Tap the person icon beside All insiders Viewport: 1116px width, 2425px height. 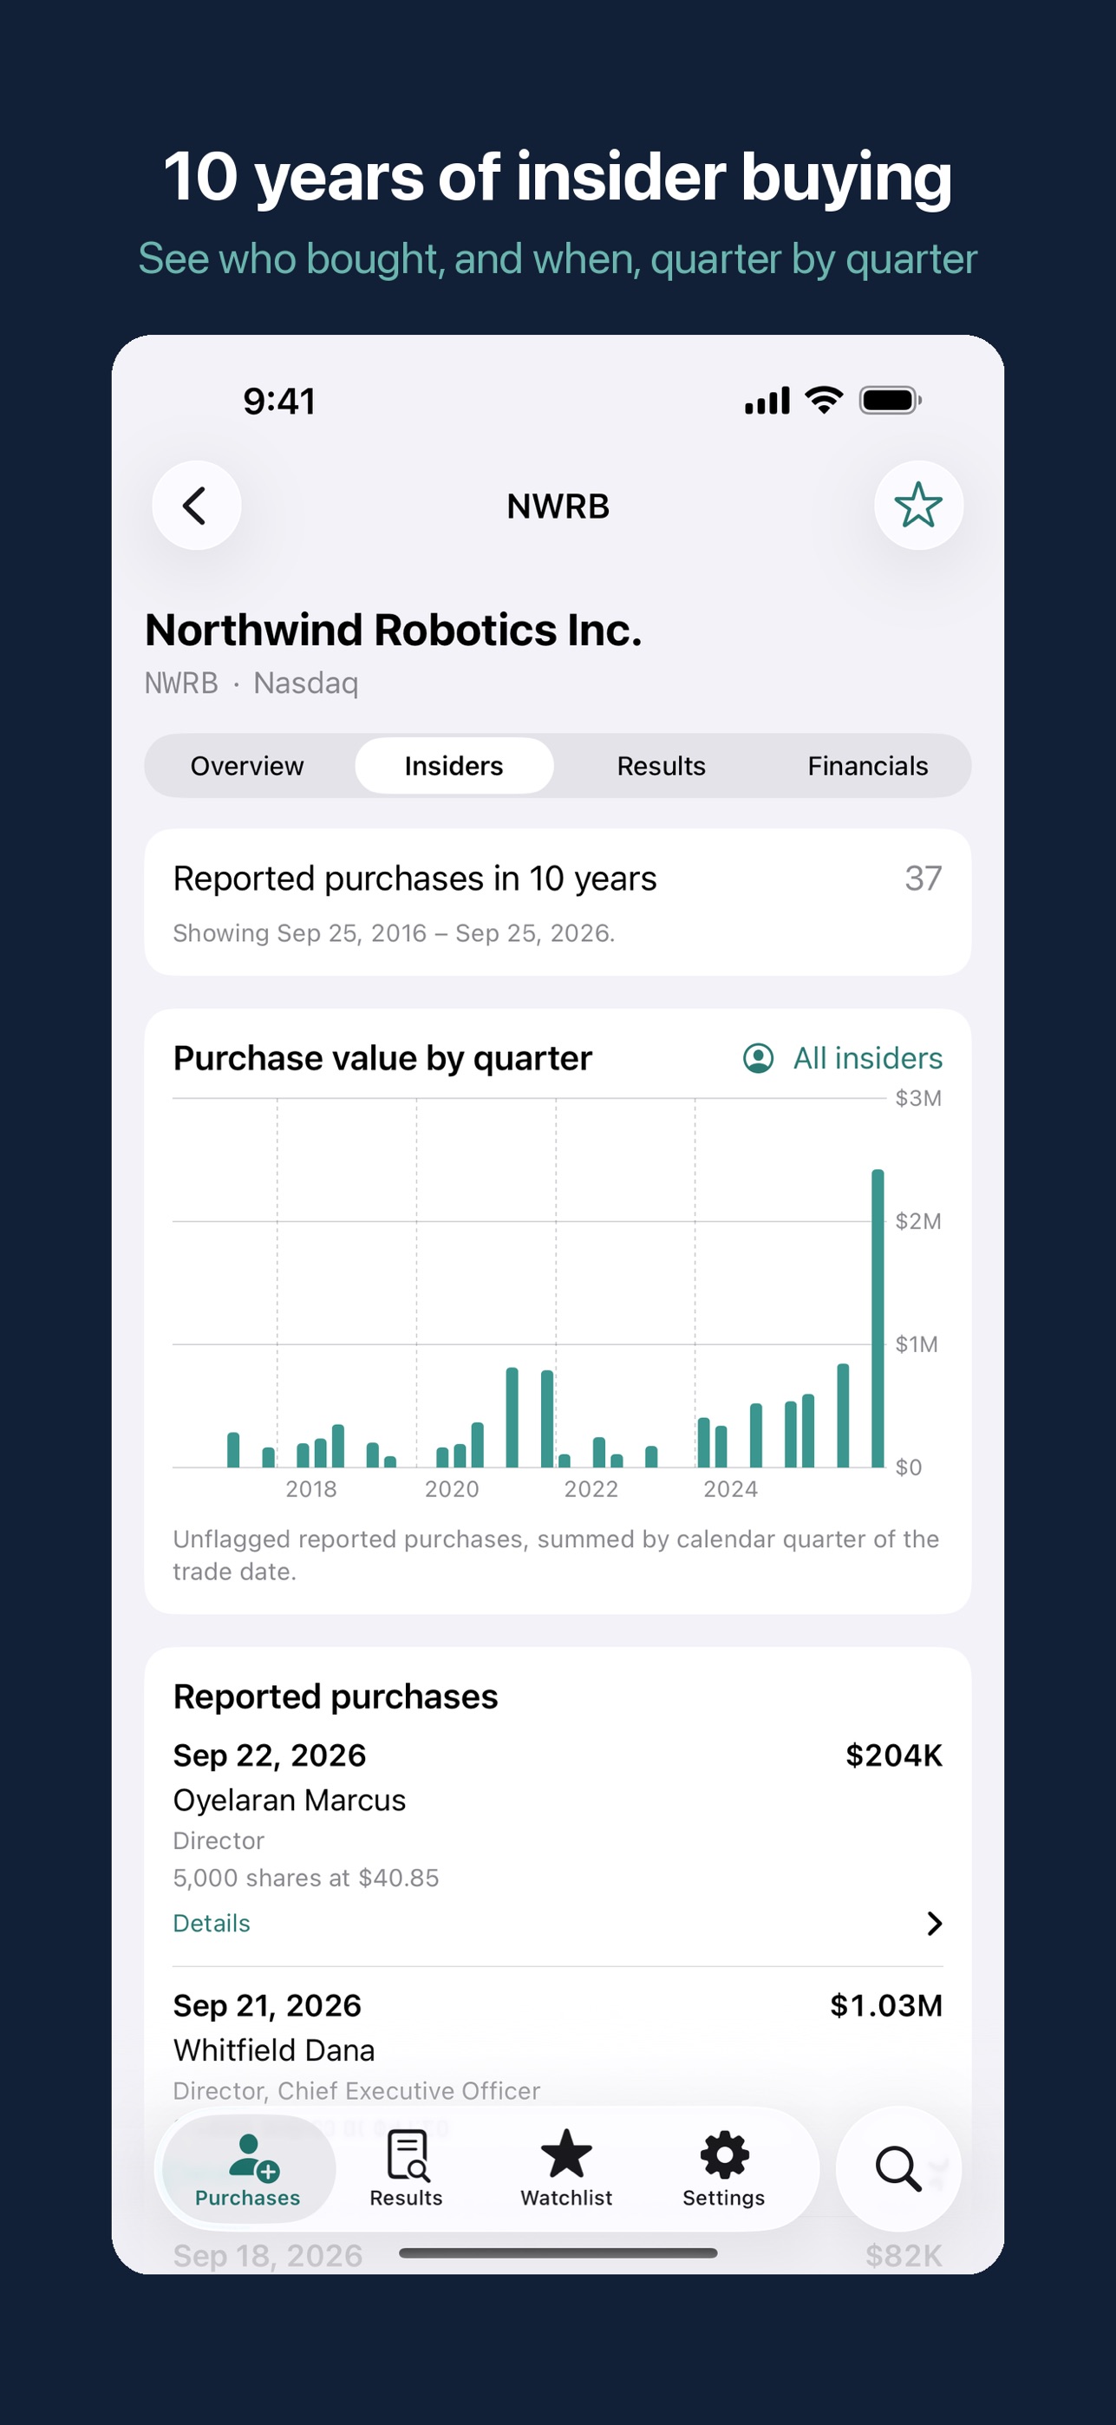coord(759,1058)
